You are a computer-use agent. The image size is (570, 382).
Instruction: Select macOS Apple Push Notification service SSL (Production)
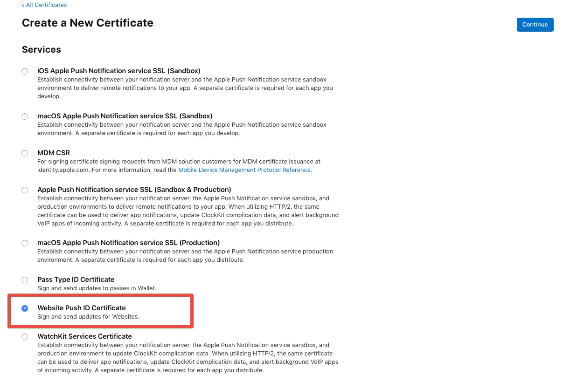pyautogui.click(x=25, y=243)
